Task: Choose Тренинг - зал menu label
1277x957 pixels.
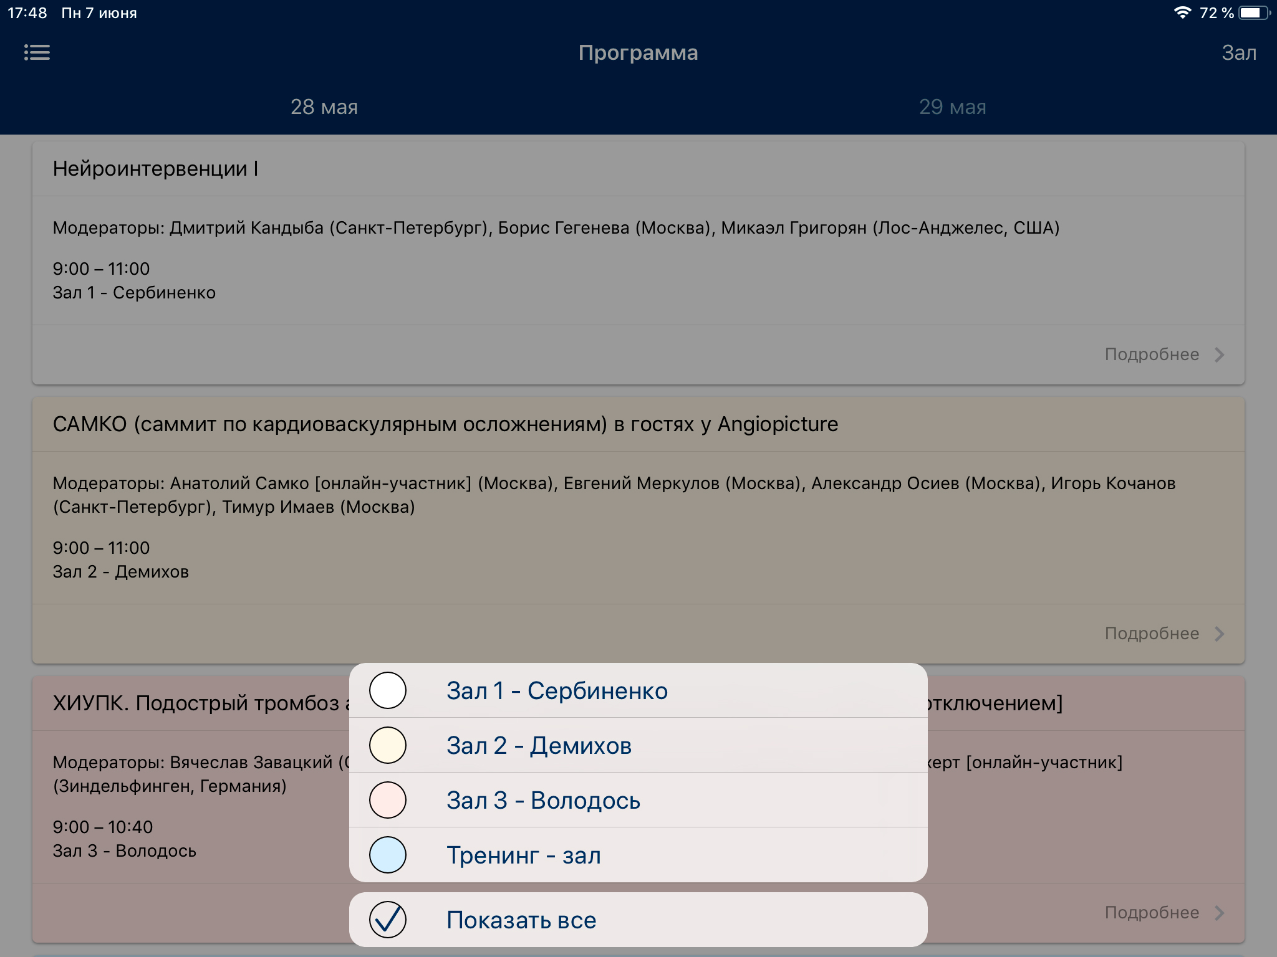Action: 524,855
